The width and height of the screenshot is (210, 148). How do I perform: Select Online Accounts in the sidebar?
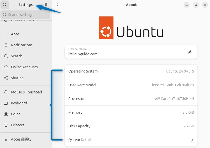click(x=25, y=67)
